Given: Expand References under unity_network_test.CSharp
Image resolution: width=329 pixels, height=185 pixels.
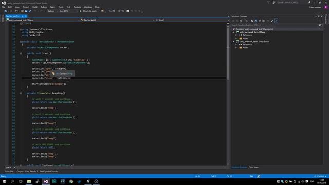Looking at the screenshot, I should (x=236, y=35).
